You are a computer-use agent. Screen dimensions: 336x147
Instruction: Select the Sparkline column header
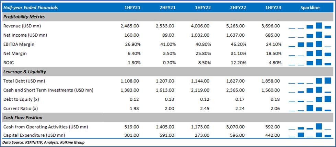tap(310, 8)
